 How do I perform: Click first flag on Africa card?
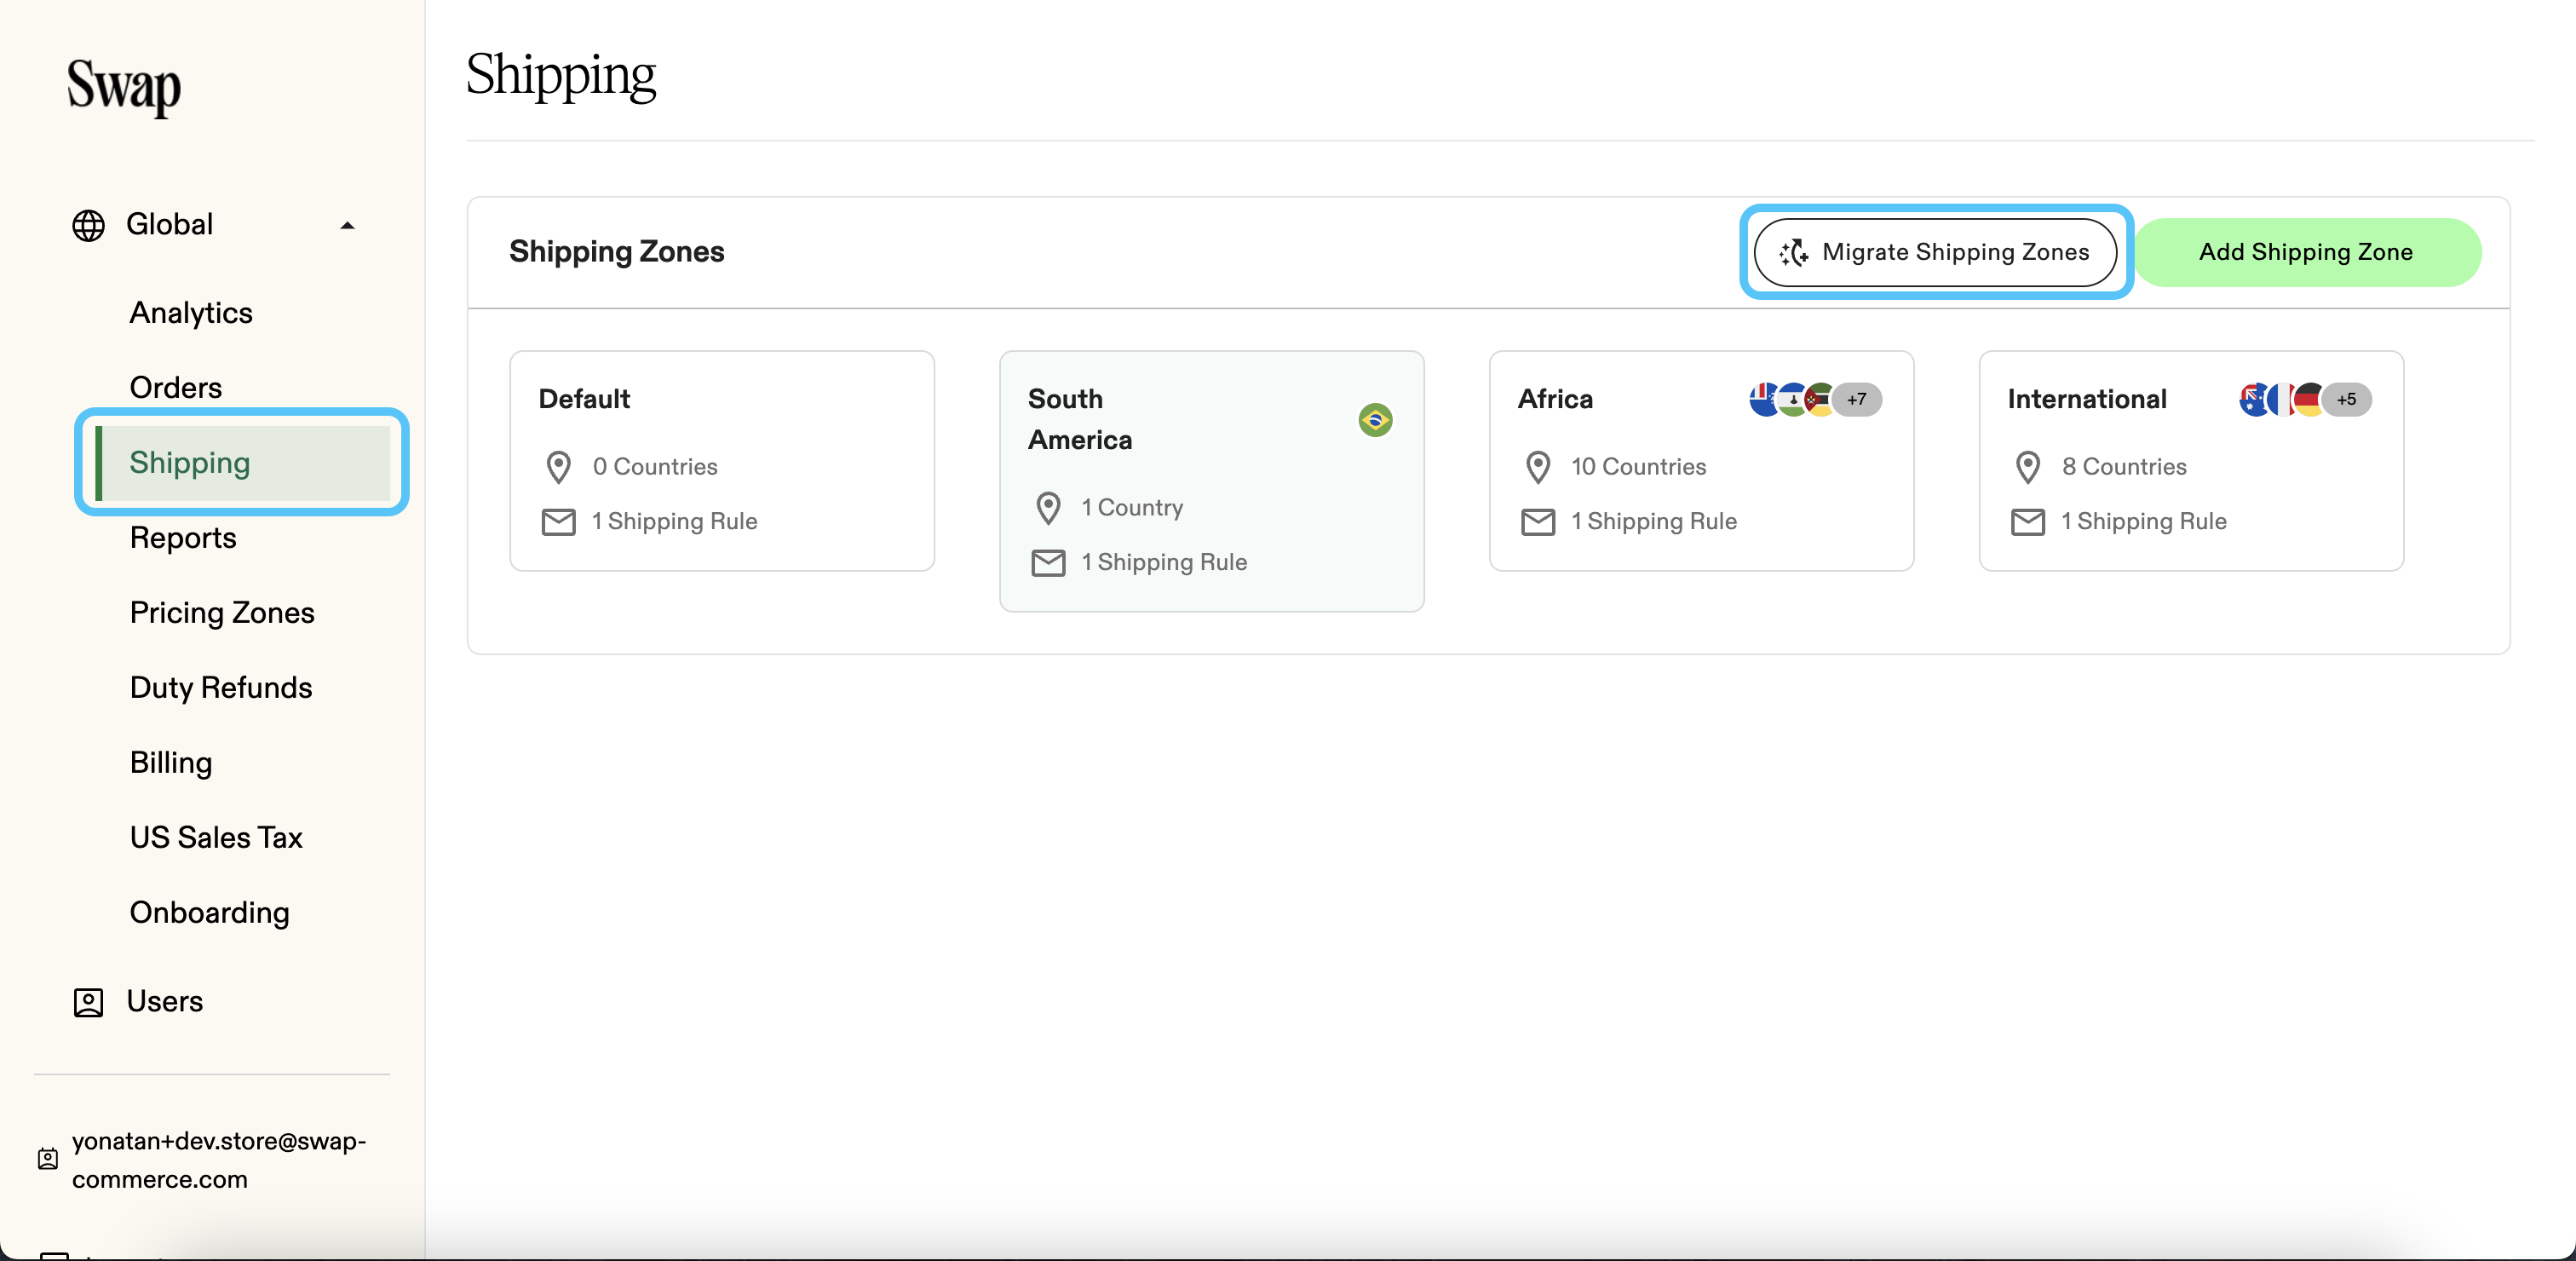click(x=1763, y=399)
